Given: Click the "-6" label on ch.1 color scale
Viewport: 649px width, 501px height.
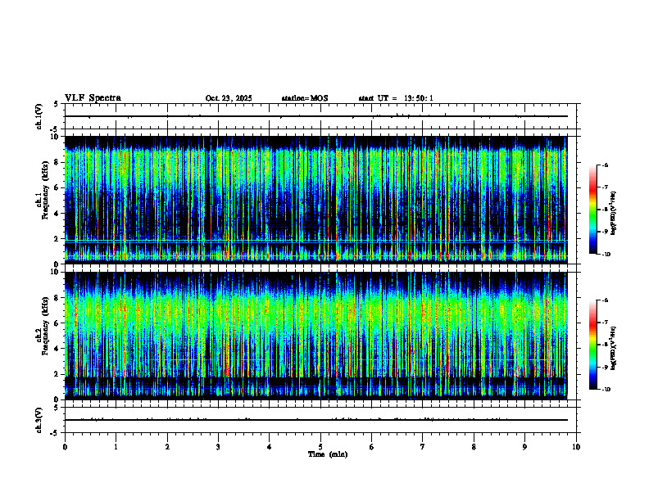Looking at the screenshot, I should click(606, 165).
